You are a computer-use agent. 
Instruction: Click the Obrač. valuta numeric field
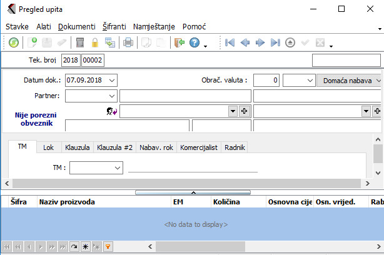266,81
